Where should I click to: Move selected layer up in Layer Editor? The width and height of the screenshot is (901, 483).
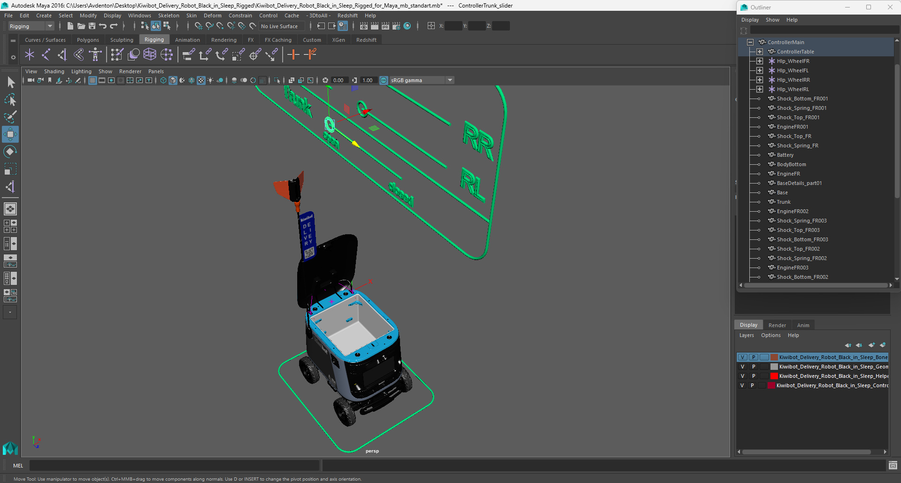[848, 345]
